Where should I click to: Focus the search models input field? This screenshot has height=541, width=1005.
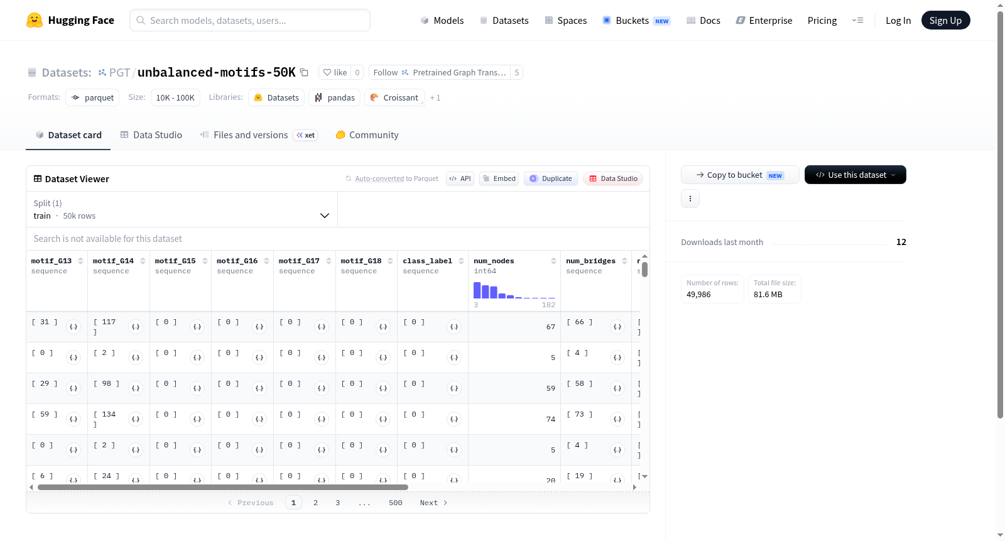click(250, 20)
